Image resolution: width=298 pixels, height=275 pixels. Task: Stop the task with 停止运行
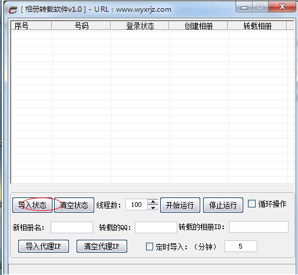223,205
